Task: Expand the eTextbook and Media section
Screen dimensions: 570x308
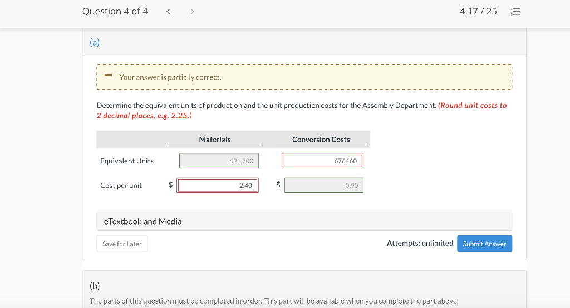Action: (142, 221)
